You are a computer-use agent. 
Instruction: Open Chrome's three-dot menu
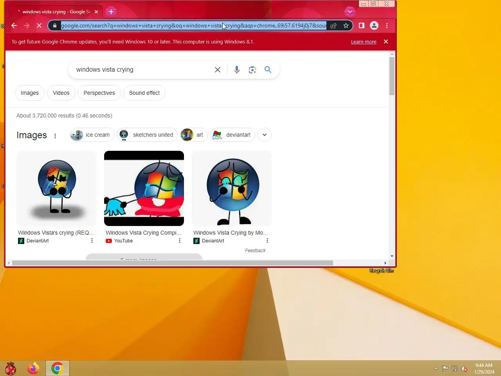pyautogui.click(x=387, y=25)
